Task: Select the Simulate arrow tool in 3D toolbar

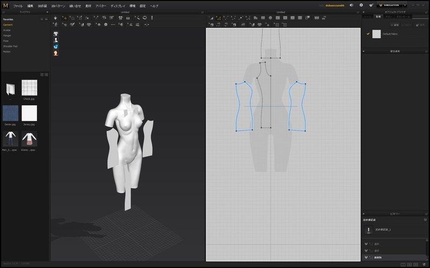Action: (56, 18)
